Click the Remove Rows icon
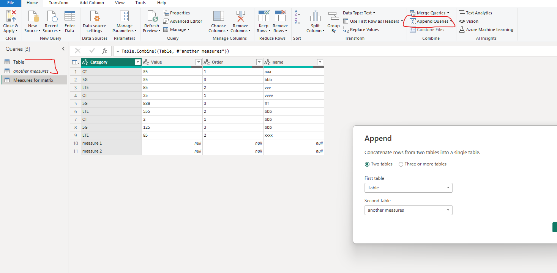 [280, 17]
